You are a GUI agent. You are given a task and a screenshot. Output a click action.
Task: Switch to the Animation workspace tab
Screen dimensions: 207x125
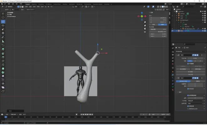[x=72, y=4]
